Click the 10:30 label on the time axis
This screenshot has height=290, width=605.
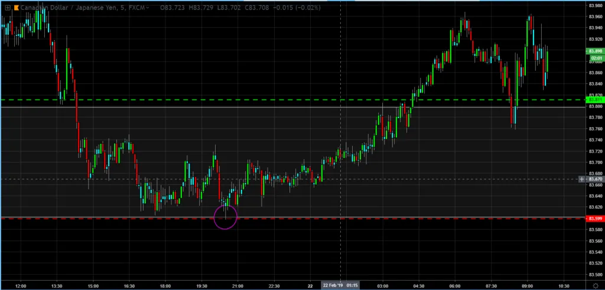(x=564, y=286)
